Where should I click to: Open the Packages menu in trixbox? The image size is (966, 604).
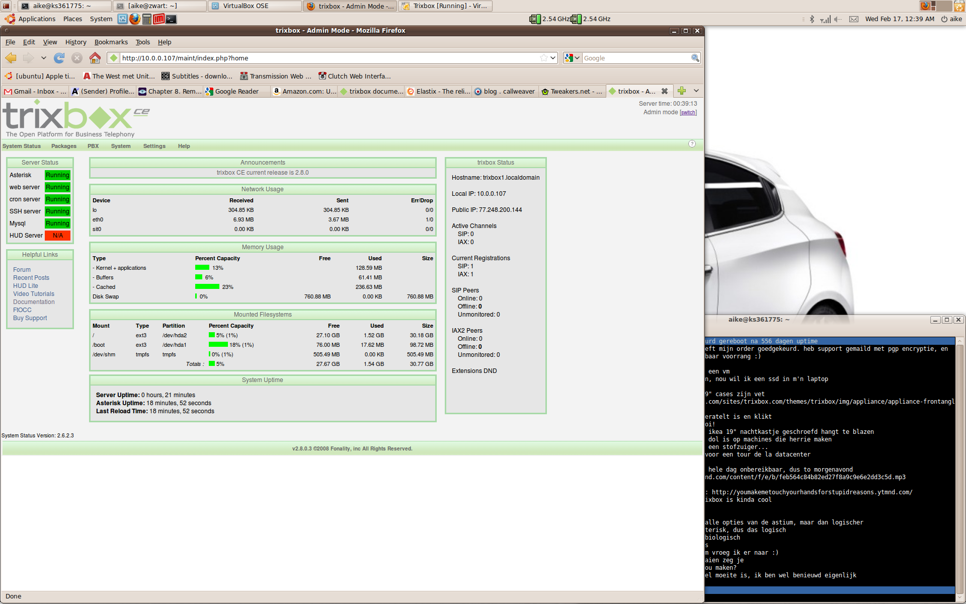click(x=64, y=146)
